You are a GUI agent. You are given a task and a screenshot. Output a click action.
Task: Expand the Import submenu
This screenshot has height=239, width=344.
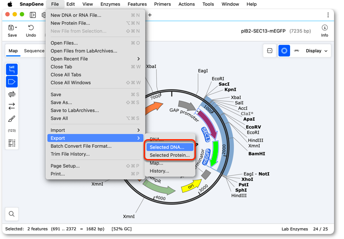point(95,130)
